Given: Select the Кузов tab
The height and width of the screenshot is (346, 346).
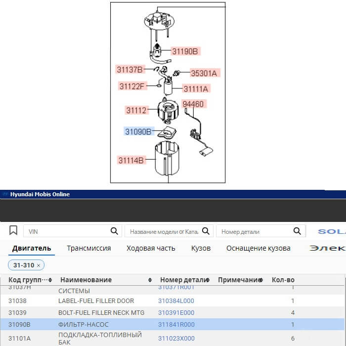Looking at the screenshot, I should (x=201, y=248).
